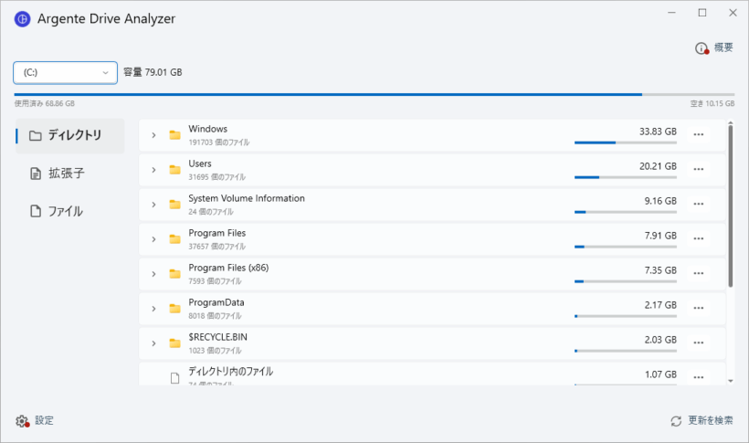Switch to the ディレクトリ tab
This screenshot has height=443, width=749.
click(x=69, y=136)
